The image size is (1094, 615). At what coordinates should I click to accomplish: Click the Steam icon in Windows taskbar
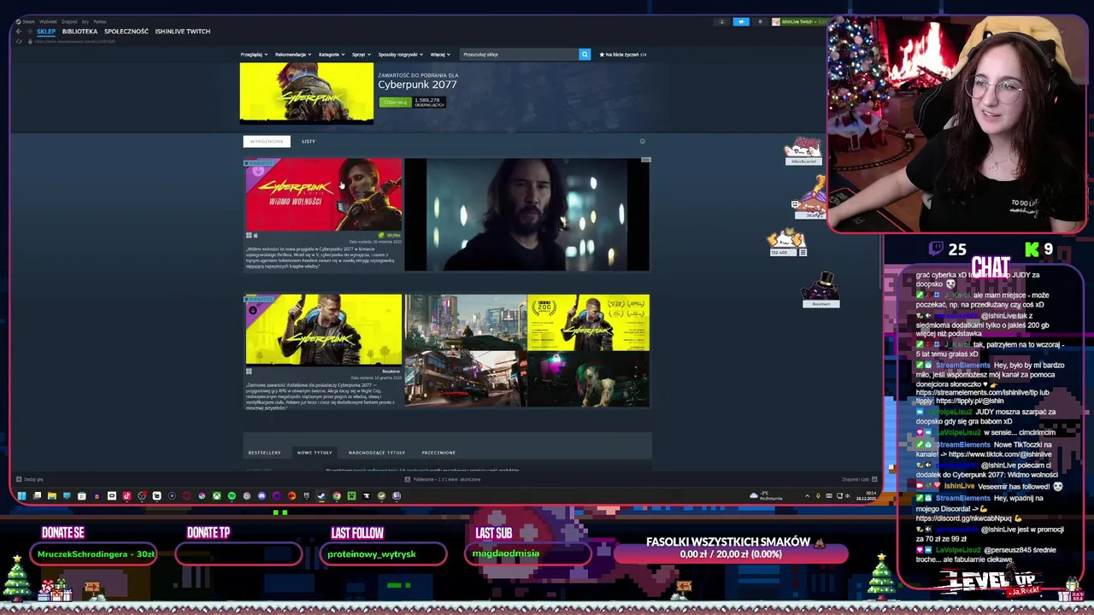pyautogui.click(x=321, y=495)
